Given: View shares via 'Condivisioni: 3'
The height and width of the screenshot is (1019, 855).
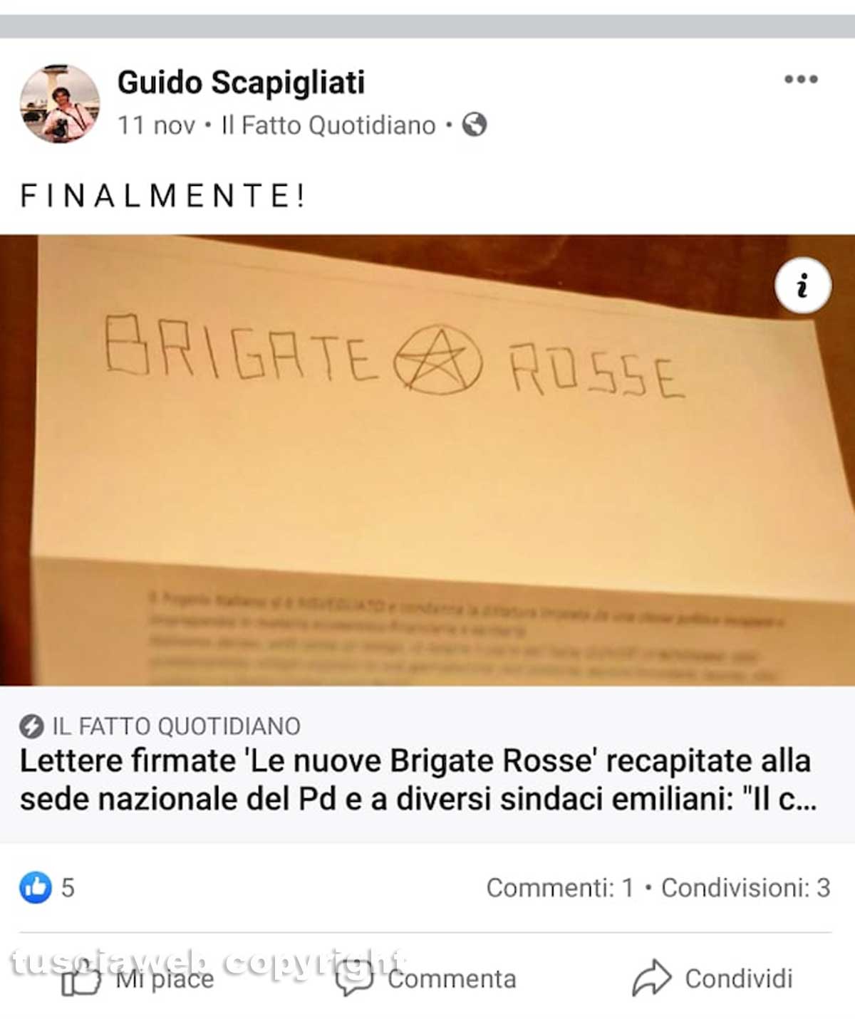Looking at the screenshot, I should pyautogui.click(x=746, y=888).
